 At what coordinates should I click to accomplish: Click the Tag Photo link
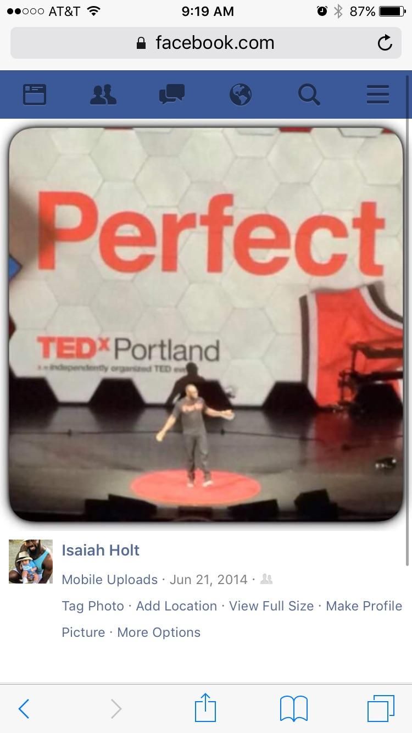pyautogui.click(x=93, y=606)
